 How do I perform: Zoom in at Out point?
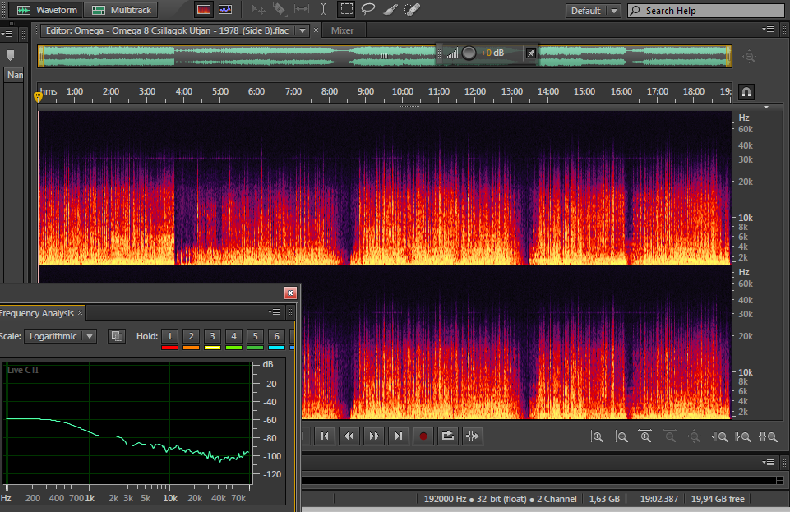[744, 436]
